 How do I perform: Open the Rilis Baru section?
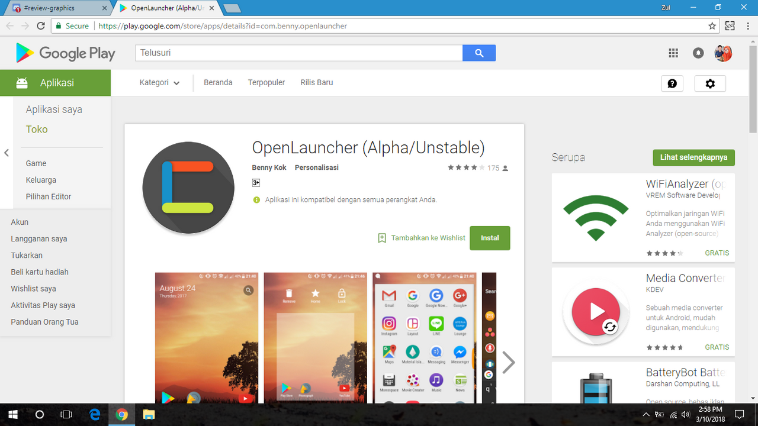point(317,83)
